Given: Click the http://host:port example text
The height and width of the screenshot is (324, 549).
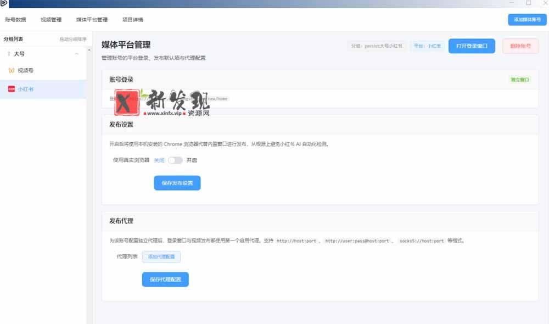Looking at the screenshot, I should click(296, 241).
